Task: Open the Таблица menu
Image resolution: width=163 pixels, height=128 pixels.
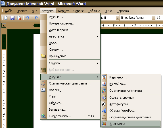Action: coord(94,11)
